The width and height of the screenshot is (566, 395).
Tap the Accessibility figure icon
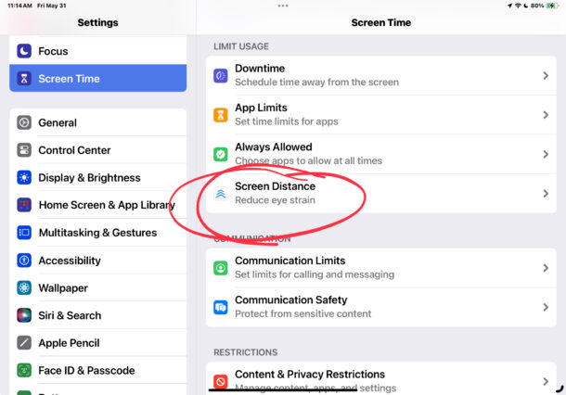pos(24,260)
